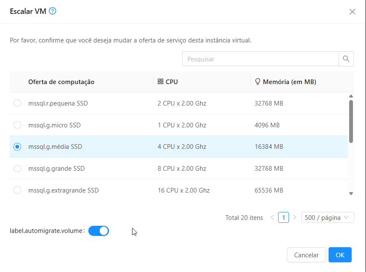The width and height of the screenshot is (366, 272).
Task: Click page number 1
Action: pos(284,217)
